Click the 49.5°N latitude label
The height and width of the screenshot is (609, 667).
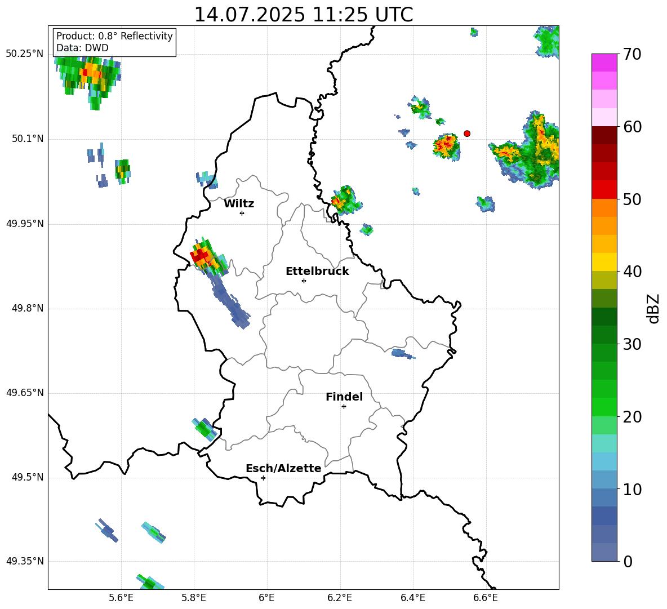point(28,477)
